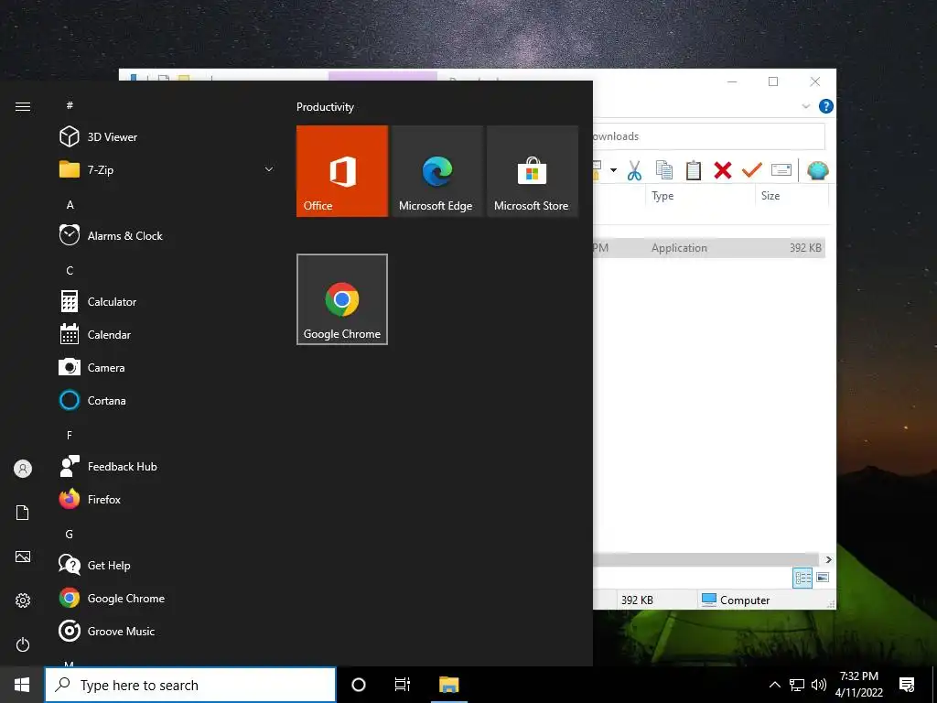This screenshot has height=703, width=937.
Task: Open the clock showing 7:32 PM
Action: 858,685
